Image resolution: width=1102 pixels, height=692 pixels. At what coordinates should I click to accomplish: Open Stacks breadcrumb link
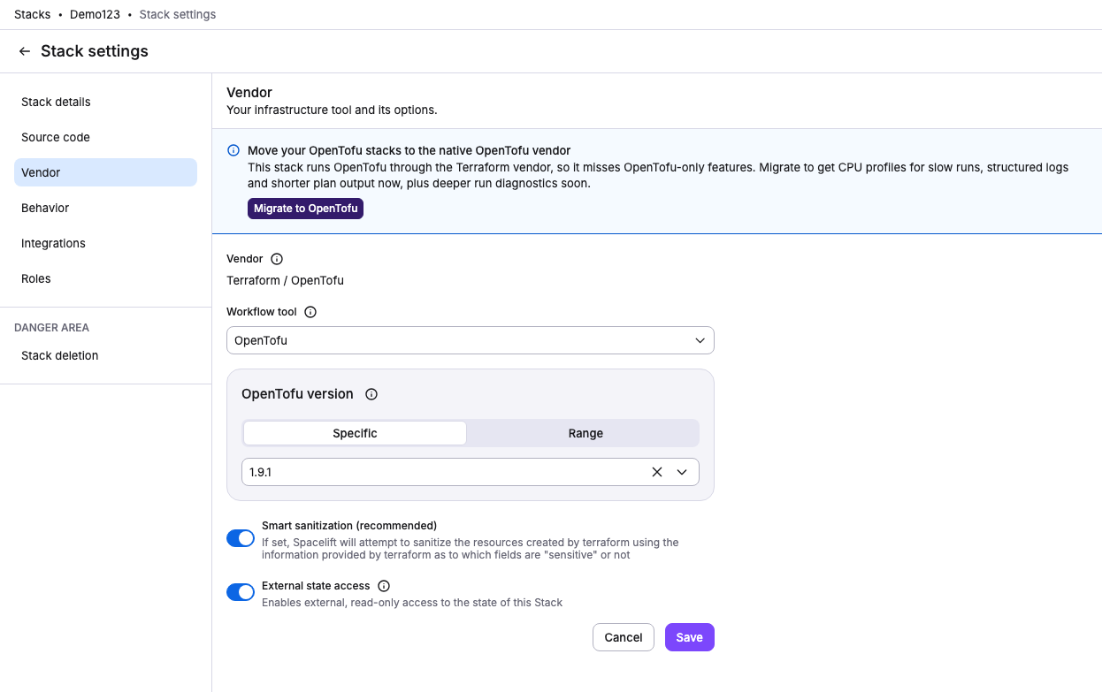tap(33, 14)
